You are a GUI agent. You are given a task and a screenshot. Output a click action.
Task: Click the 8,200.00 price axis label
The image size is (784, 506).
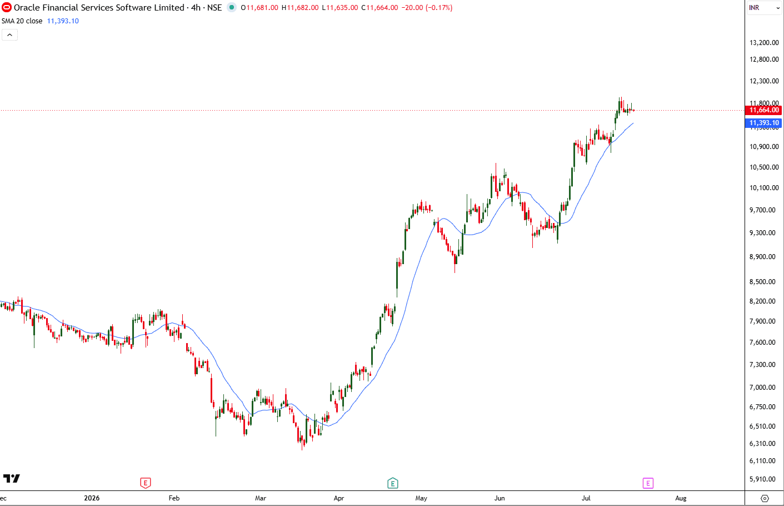[x=762, y=301]
